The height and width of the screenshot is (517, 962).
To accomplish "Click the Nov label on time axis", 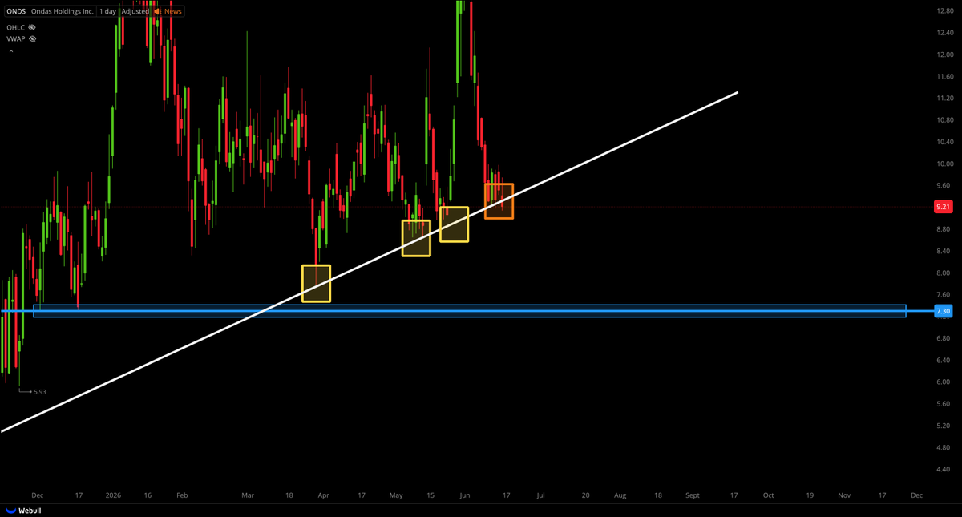I will (844, 495).
